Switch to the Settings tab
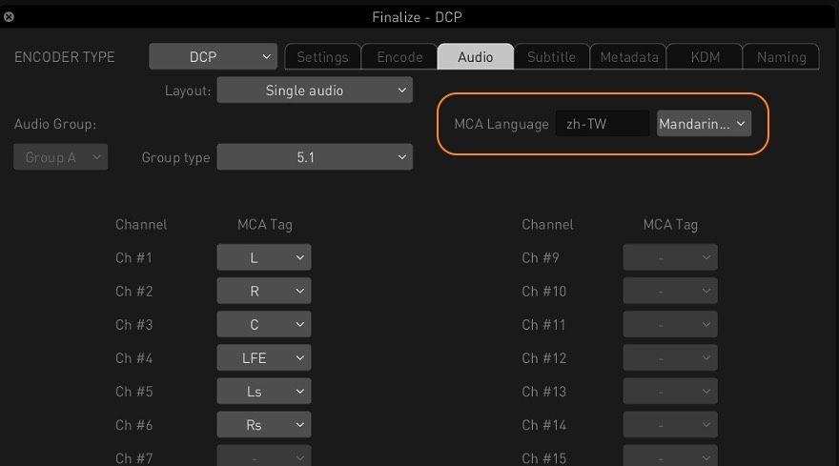The width and height of the screenshot is (839, 466). point(322,57)
